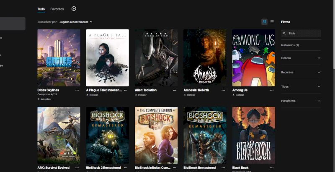Open options menu for Among Us
This screenshot has height=172, width=335.
click(x=272, y=90)
